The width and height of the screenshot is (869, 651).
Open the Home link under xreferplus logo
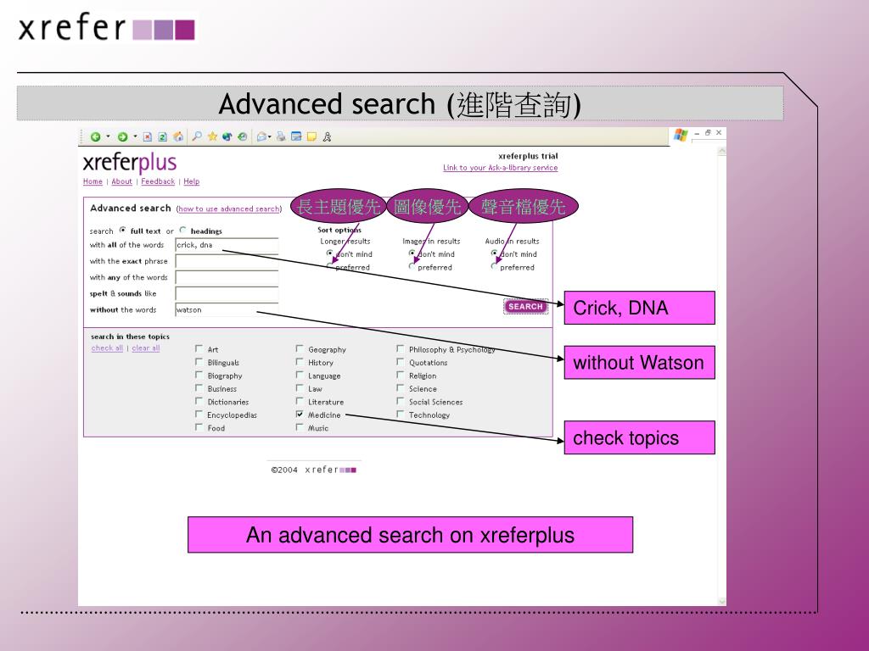tap(93, 181)
